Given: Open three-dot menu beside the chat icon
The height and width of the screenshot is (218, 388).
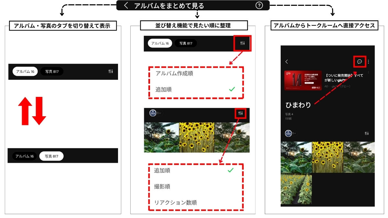Looking at the screenshot, I should [369, 61].
